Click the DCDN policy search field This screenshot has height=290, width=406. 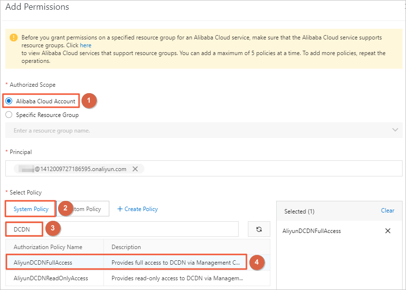pyautogui.click(x=146, y=229)
